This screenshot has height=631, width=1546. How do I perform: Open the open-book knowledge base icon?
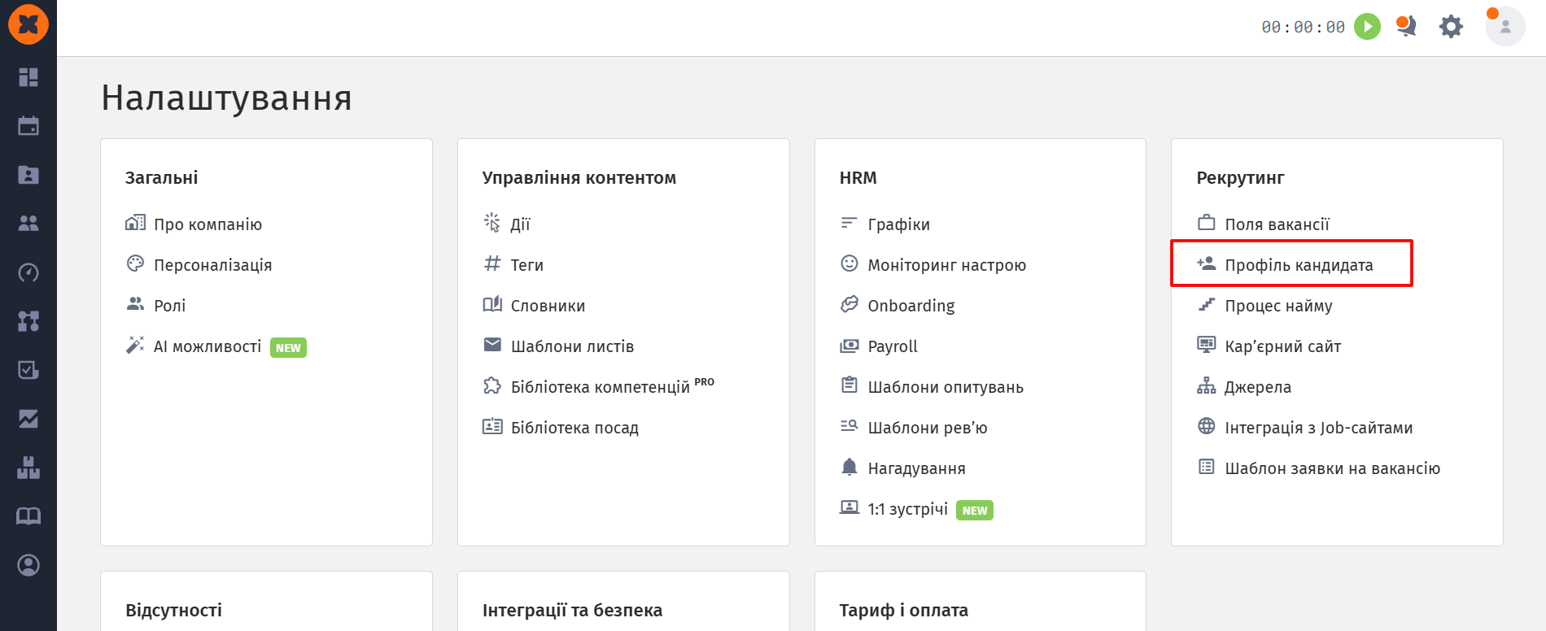point(28,516)
